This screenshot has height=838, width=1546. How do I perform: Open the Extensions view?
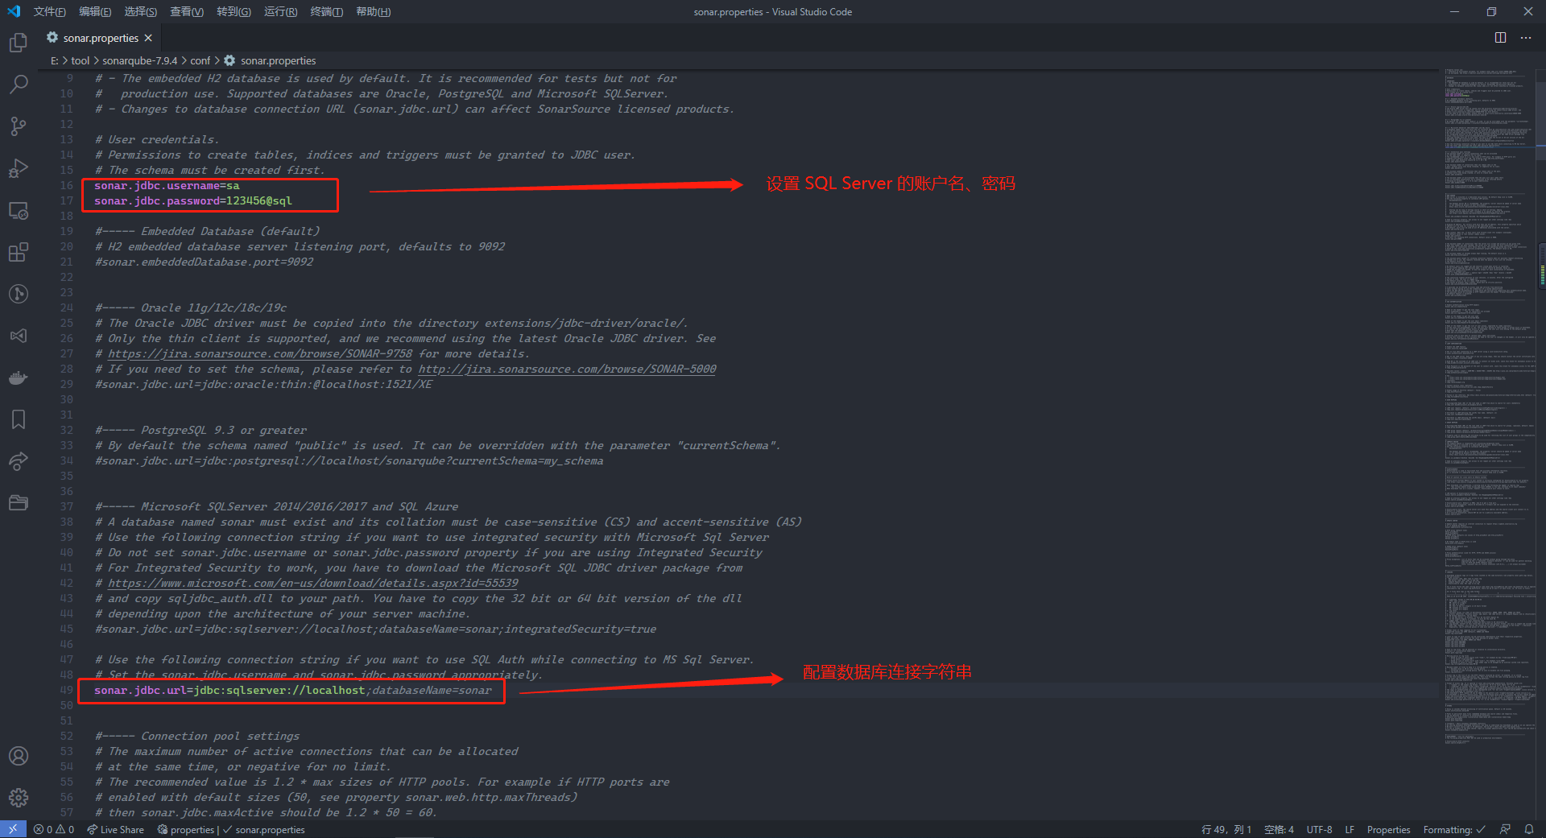[19, 252]
